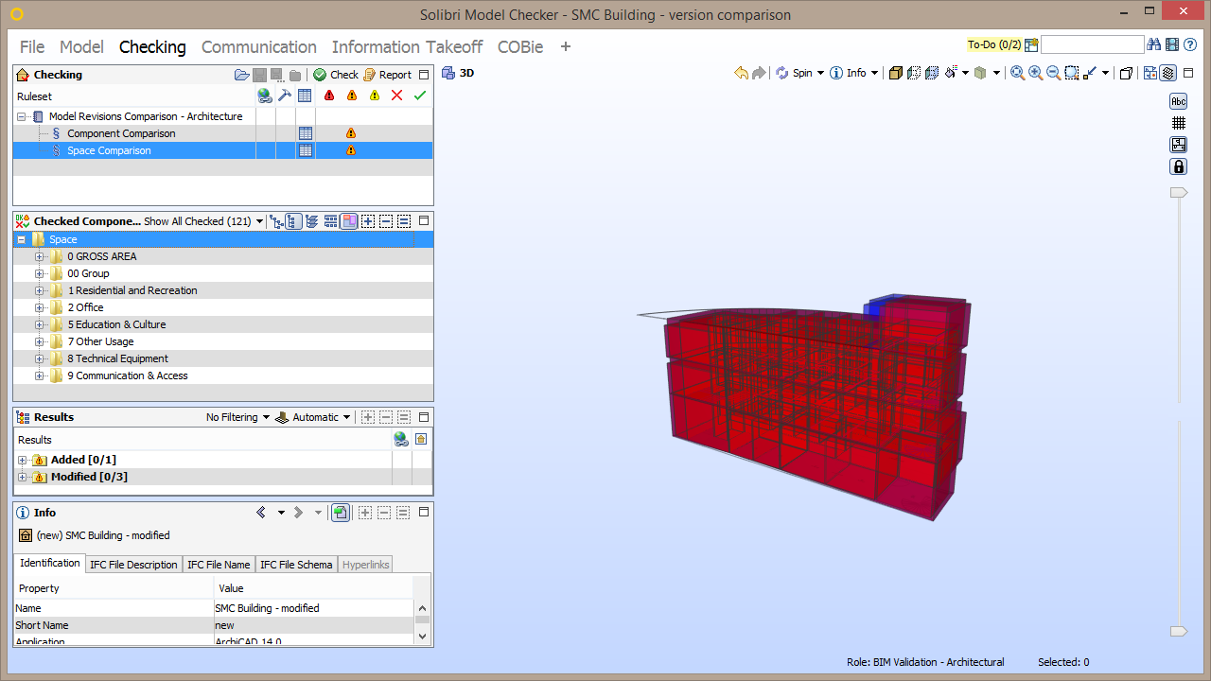Open the IFC File Schema tab

pyautogui.click(x=294, y=564)
